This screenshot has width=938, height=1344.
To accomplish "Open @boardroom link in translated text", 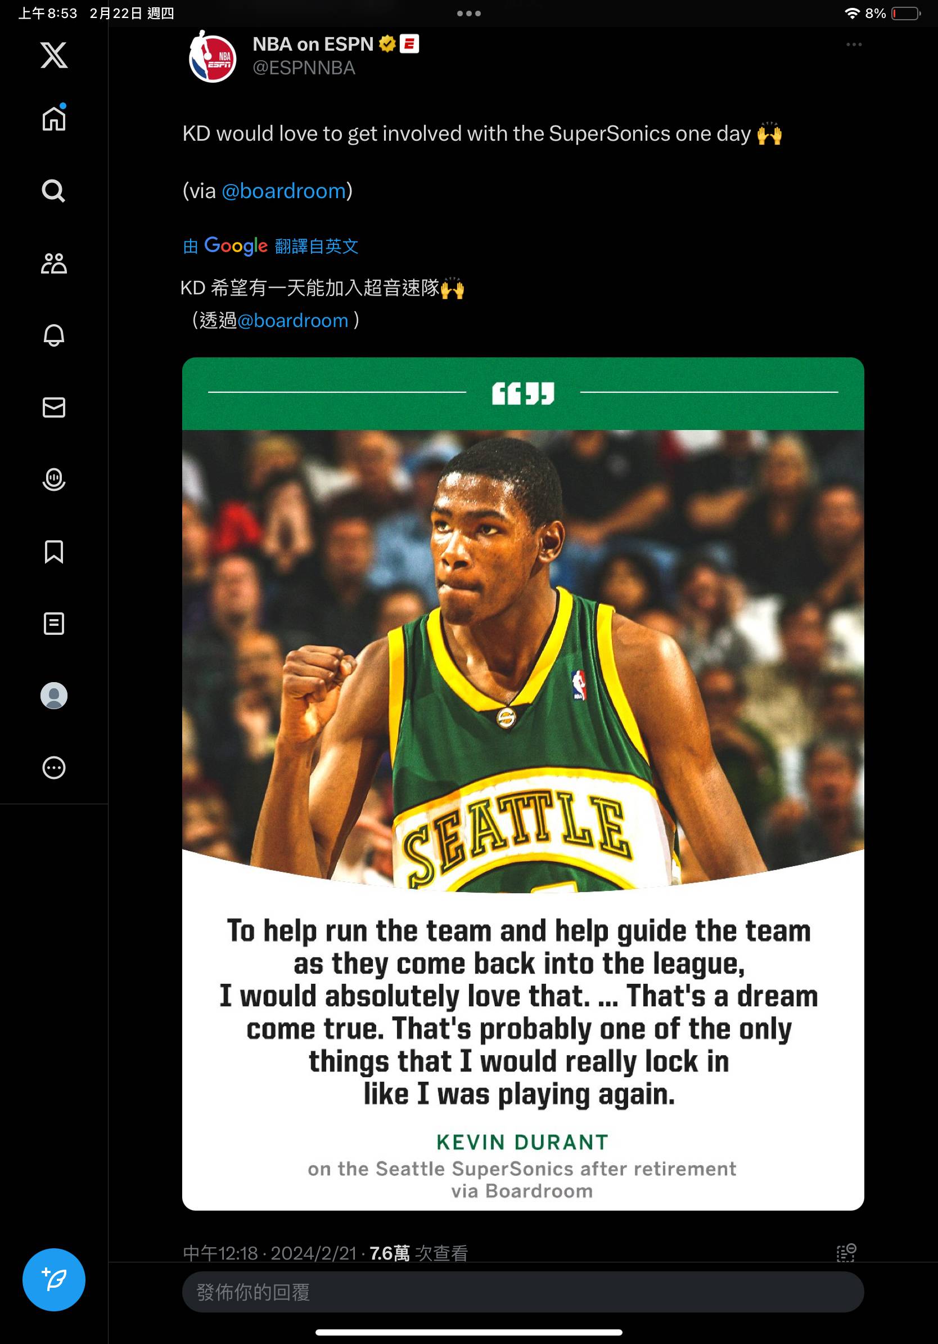I will click(x=292, y=321).
